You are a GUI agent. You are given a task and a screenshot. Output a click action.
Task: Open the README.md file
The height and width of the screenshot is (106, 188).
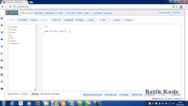click(x=14, y=44)
